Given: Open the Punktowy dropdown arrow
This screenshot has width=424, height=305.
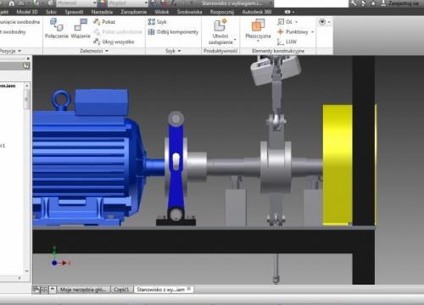Looking at the screenshot, I should [313, 32].
